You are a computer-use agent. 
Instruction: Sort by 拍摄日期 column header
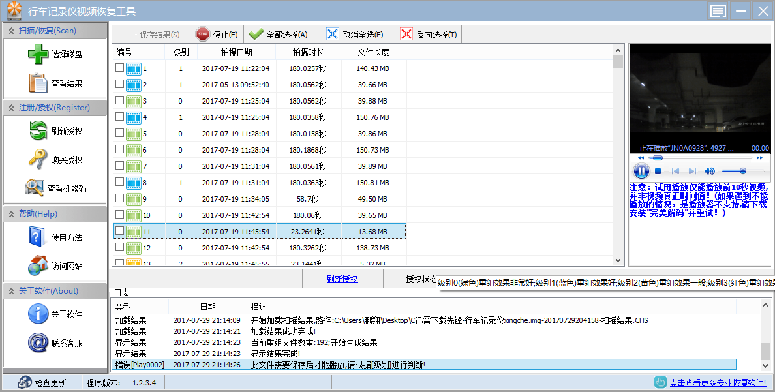(x=236, y=52)
